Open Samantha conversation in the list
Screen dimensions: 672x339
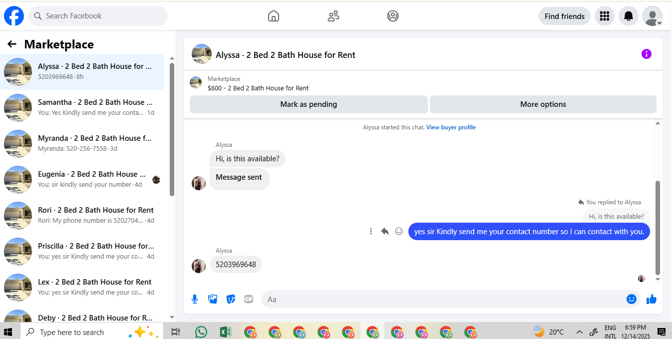(x=82, y=108)
